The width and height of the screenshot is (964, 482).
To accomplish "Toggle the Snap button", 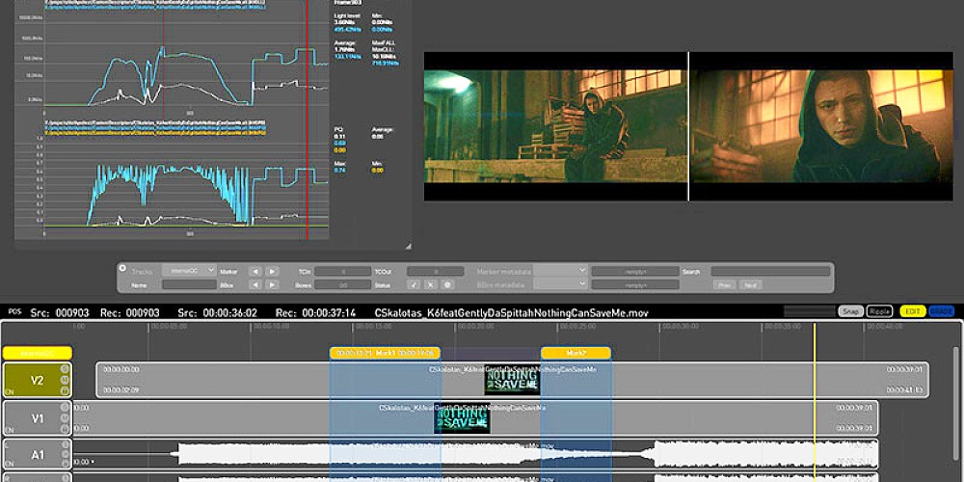I will click(851, 311).
